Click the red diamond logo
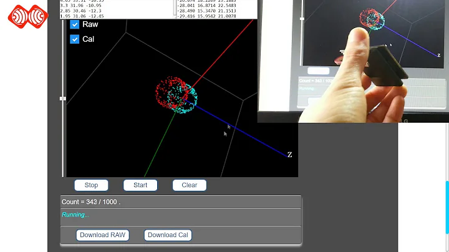 coord(28,17)
